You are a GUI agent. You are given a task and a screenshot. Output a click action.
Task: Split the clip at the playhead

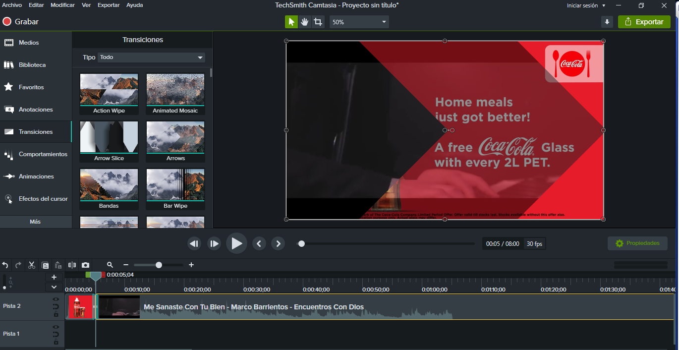click(x=72, y=265)
